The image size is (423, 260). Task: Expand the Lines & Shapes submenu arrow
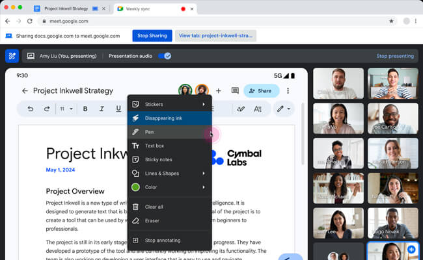pos(204,174)
